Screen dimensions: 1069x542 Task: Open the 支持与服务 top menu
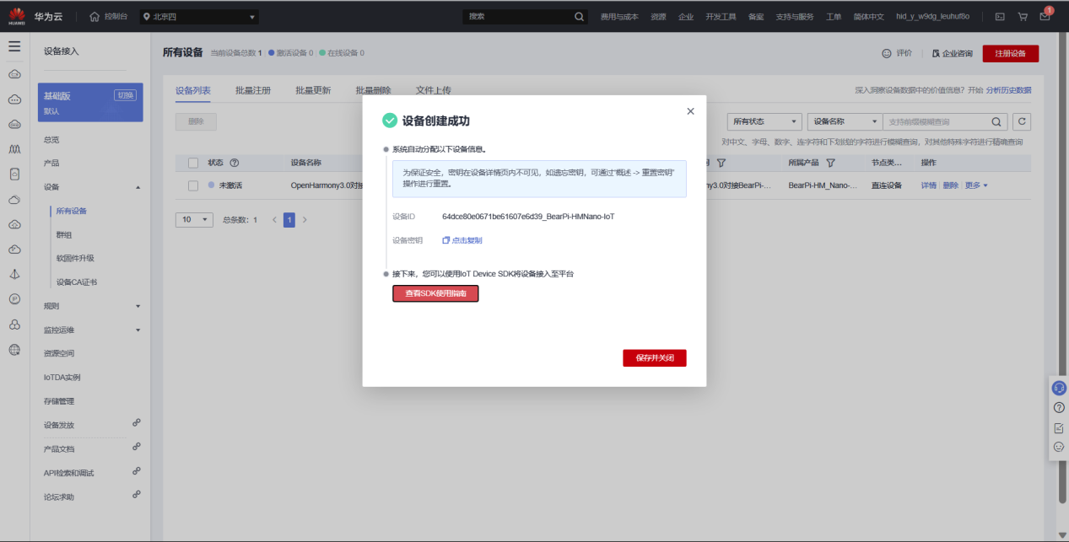pos(794,16)
